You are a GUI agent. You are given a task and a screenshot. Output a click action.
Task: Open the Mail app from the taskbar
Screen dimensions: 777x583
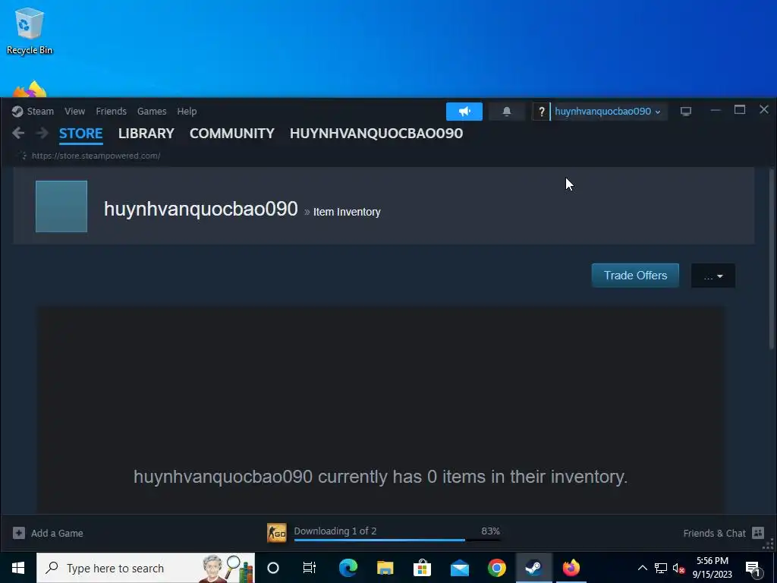459,568
